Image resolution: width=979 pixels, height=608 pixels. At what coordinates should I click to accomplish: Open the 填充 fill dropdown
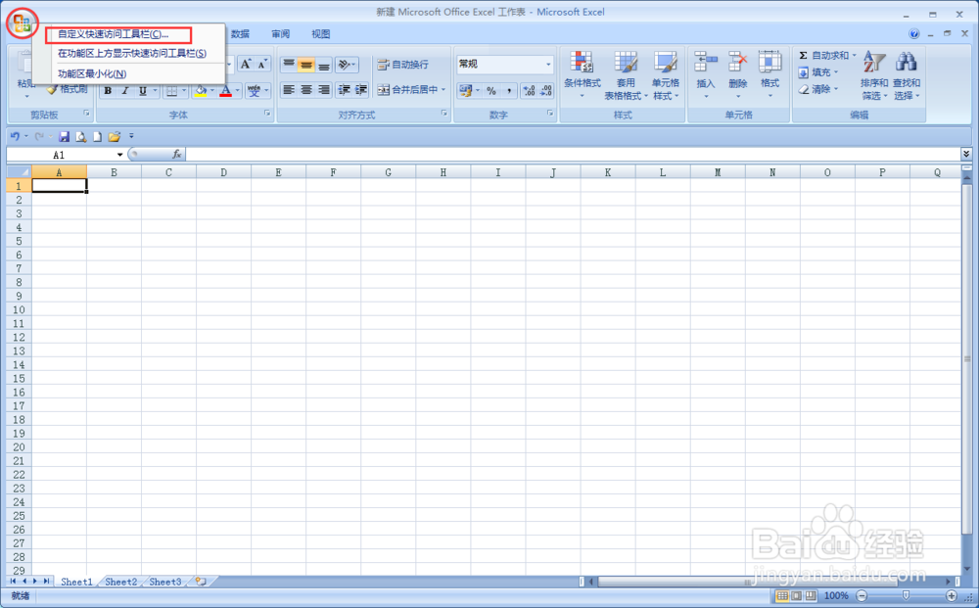click(x=817, y=72)
